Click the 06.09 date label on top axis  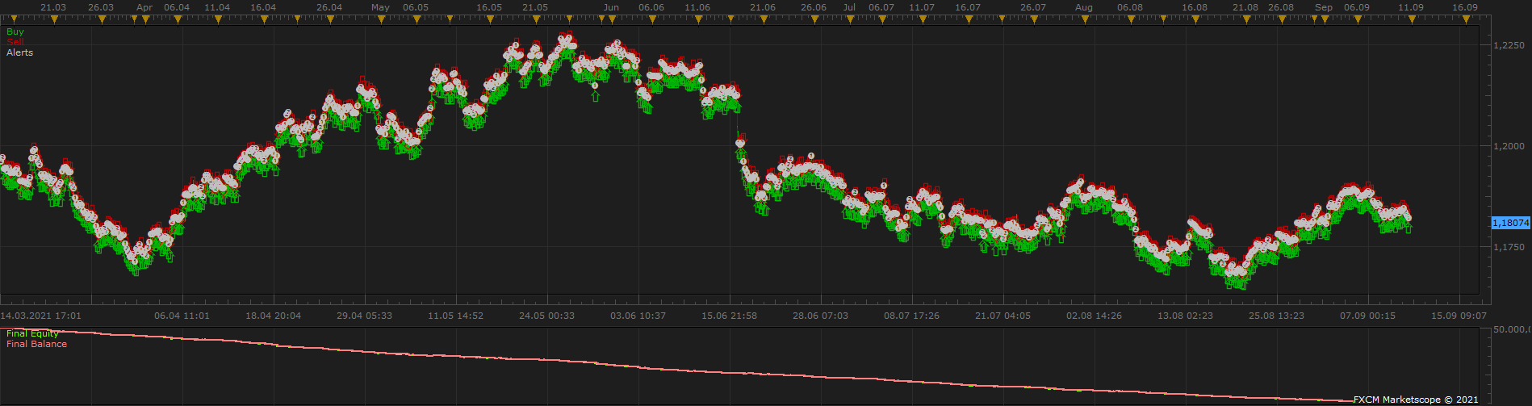tap(1357, 7)
